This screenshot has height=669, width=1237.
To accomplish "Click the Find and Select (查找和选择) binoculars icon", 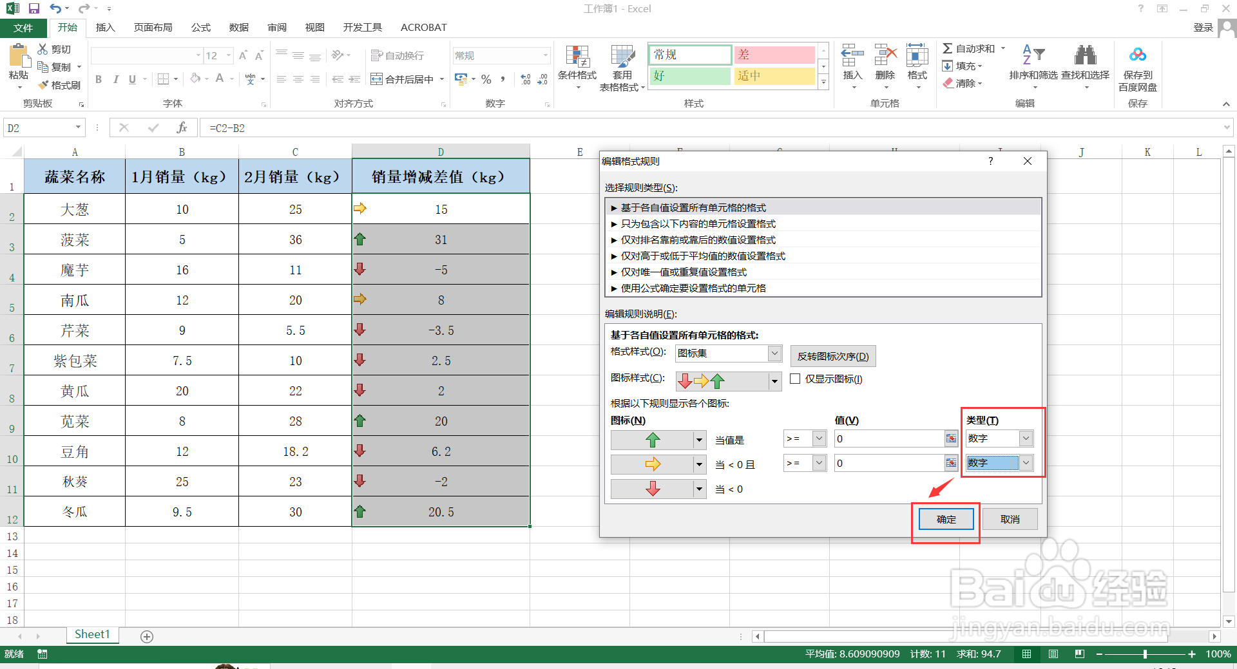I will pos(1086,55).
